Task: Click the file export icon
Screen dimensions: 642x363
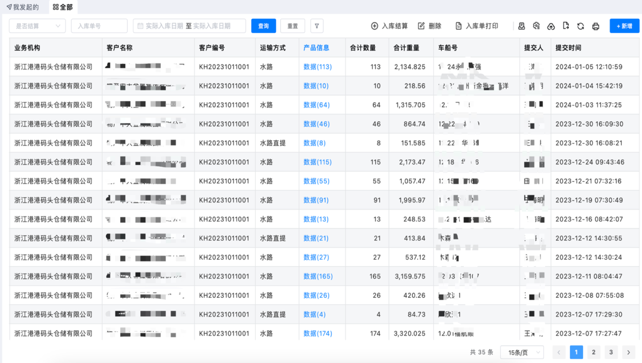Action: [565, 26]
